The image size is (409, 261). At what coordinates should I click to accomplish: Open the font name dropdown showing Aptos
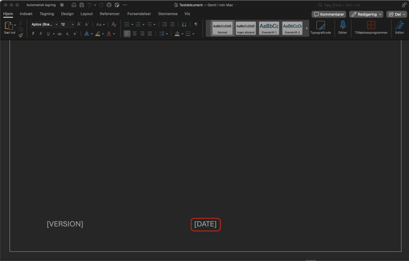[x=44, y=24]
